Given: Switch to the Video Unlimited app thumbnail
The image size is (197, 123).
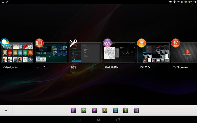Looking at the screenshot, I should (17, 53).
